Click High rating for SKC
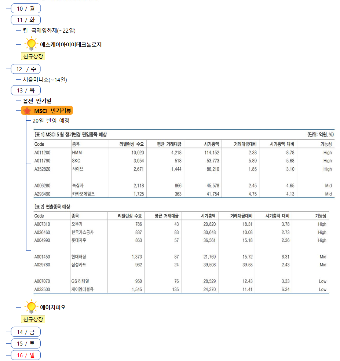This screenshot has width=340, height=361. click(x=328, y=161)
